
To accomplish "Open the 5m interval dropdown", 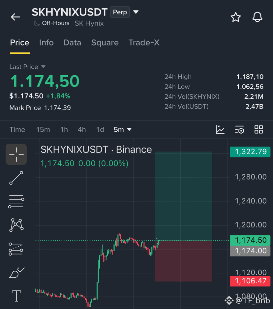I will pyautogui.click(x=122, y=129).
